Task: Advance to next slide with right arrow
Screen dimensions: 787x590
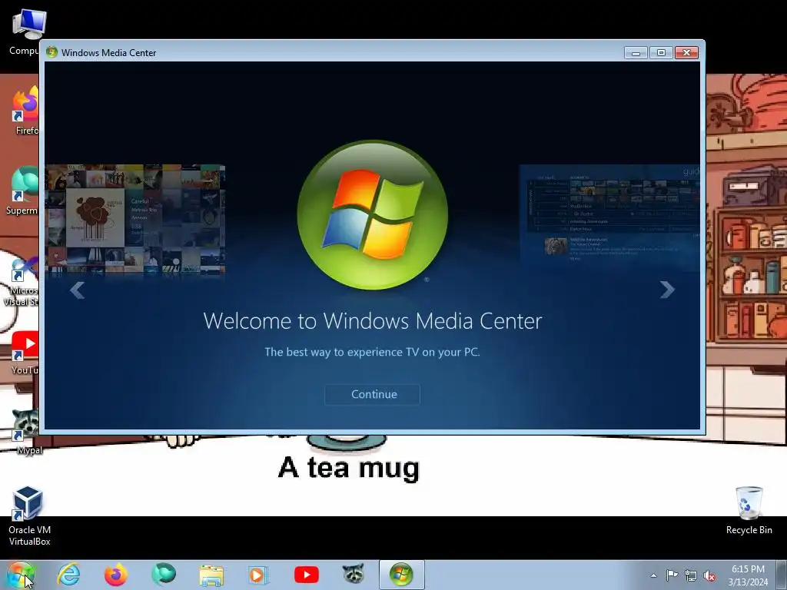Action: [x=667, y=290]
